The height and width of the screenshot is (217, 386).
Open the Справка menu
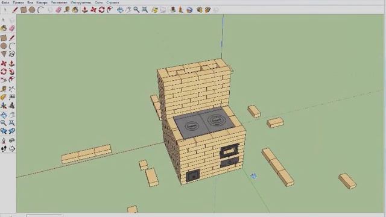coord(113,2)
